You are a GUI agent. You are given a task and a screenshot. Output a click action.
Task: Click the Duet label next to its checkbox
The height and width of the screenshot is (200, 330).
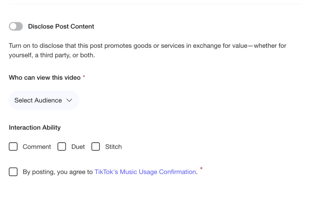pyautogui.click(x=78, y=146)
